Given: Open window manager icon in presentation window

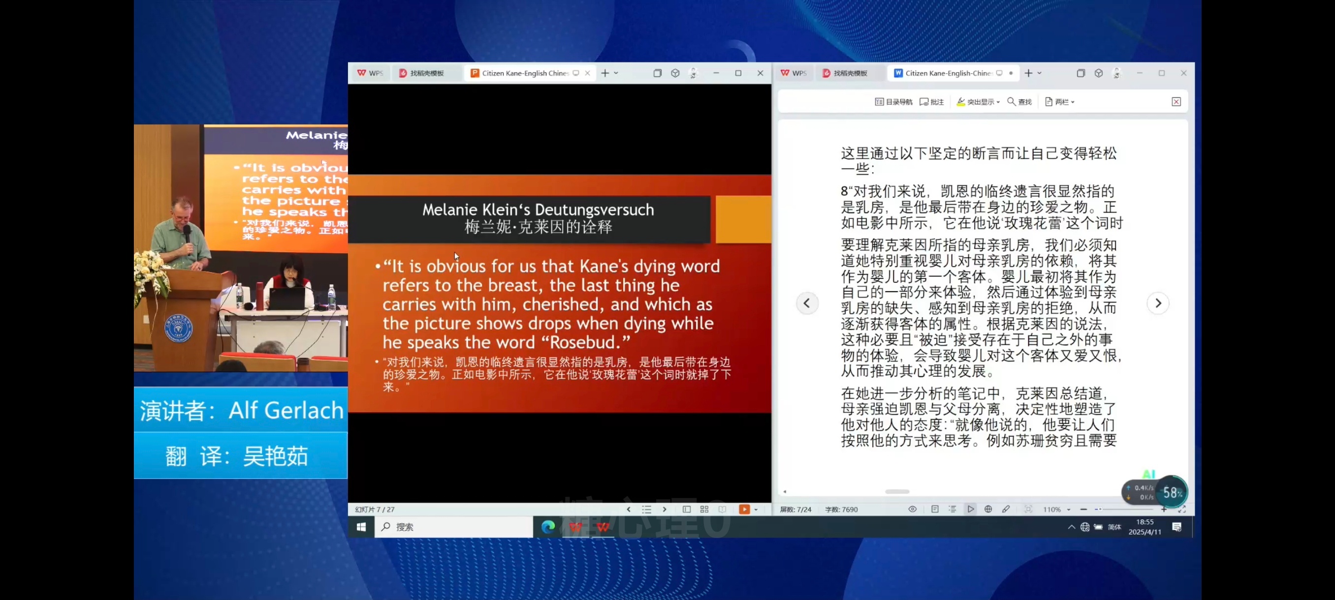Looking at the screenshot, I should coord(657,73).
